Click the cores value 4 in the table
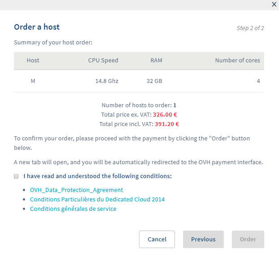 258,81
